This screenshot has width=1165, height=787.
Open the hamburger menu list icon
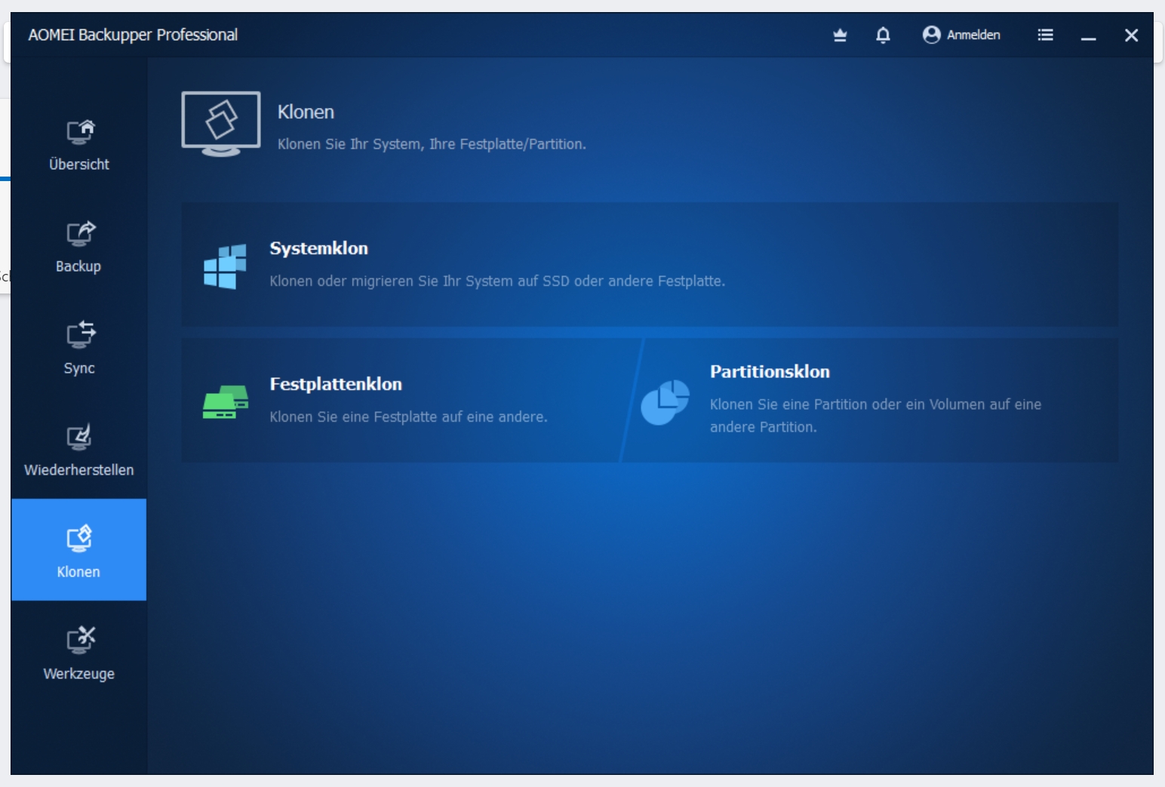coord(1045,35)
